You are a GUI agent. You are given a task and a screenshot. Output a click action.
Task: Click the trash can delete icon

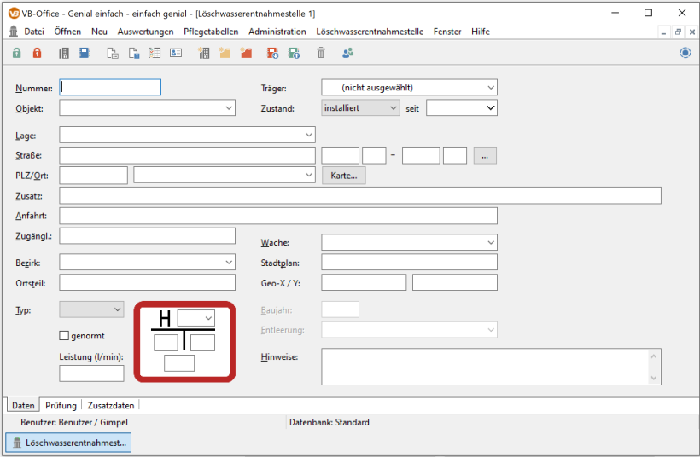click(321, 53)
